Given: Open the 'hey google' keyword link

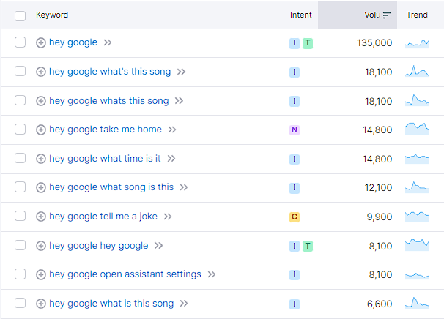Looking at the screenshot, I should (x=73, y=42).
